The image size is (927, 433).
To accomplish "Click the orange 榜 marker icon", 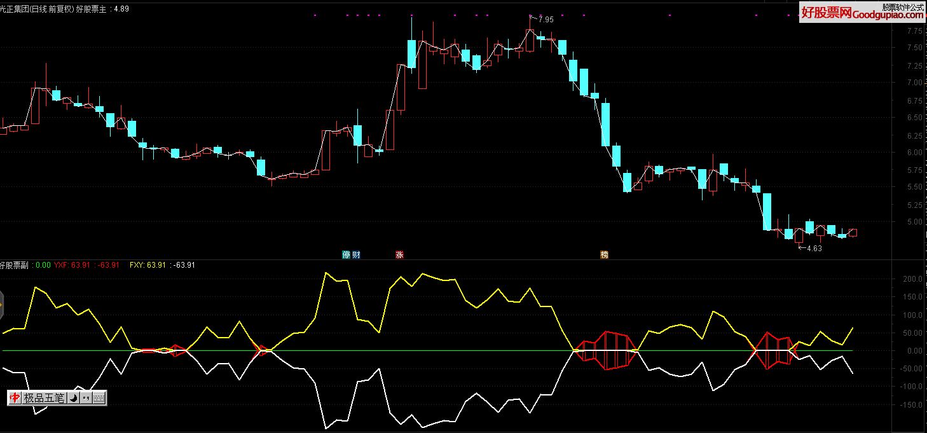I will (604, 254).
